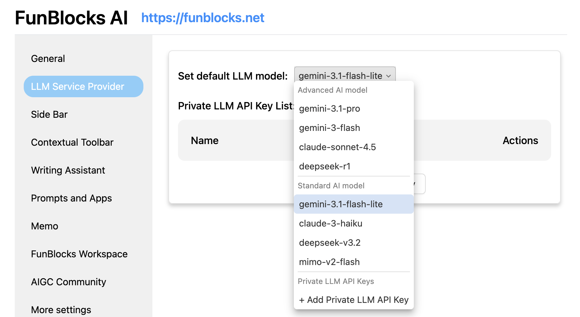Open the General settings section
Screen dimensions: 580x317
(x=48, y=58)
